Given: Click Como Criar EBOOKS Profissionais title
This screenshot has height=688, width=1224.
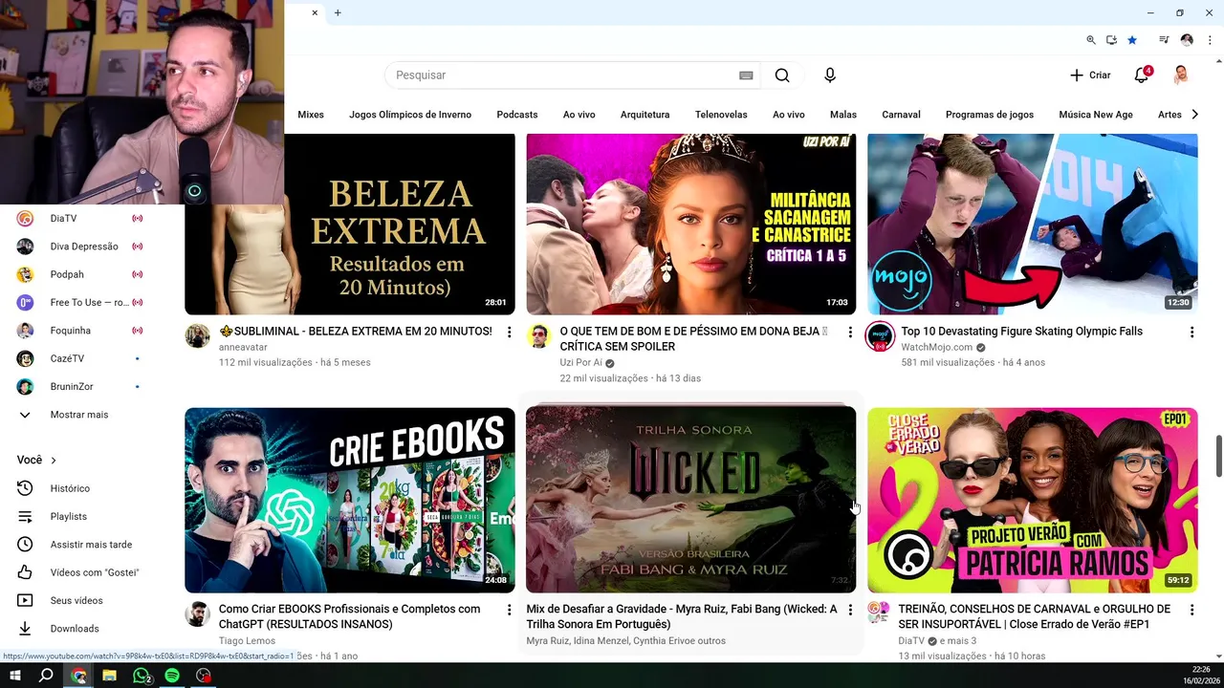Looking at the screenshot, I should point(350,616).
